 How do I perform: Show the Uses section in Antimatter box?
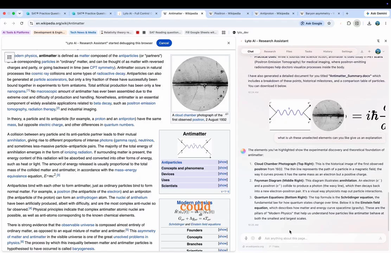tap(223, 180)
